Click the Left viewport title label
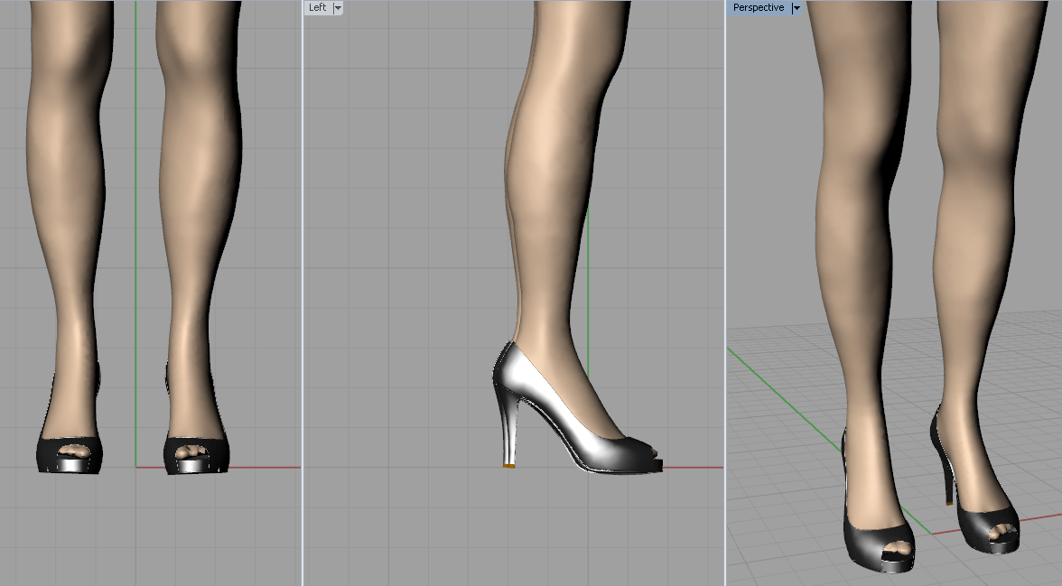This screenshot has height=586, width=1062. 318,7
